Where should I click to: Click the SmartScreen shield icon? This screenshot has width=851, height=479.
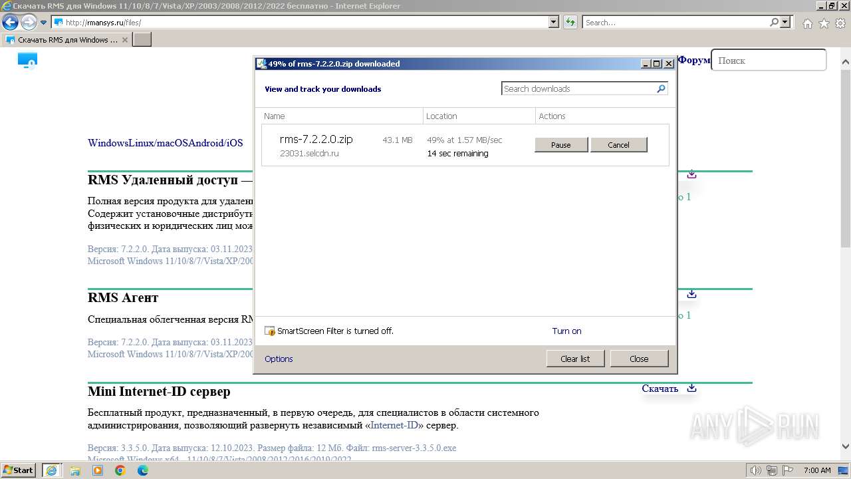(x=270, y=331)
